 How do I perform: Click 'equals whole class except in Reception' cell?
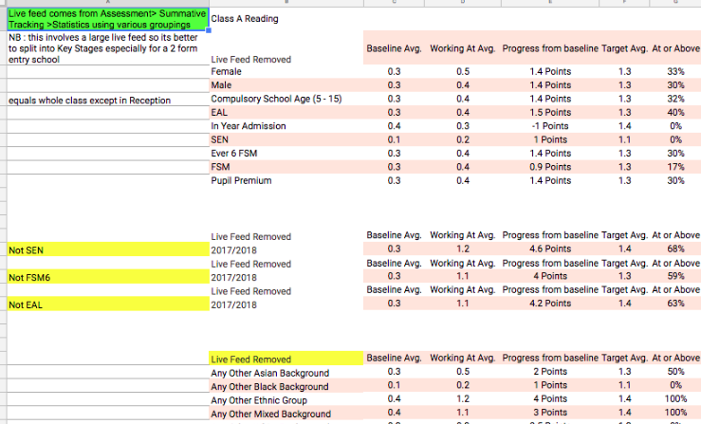(x=104, y=99)
